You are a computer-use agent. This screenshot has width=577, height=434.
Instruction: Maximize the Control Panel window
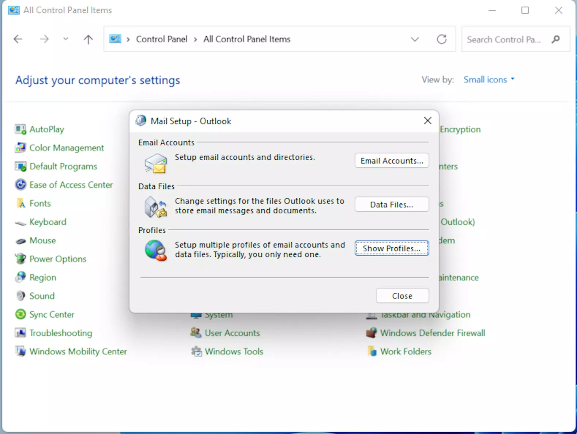(525, 10)
